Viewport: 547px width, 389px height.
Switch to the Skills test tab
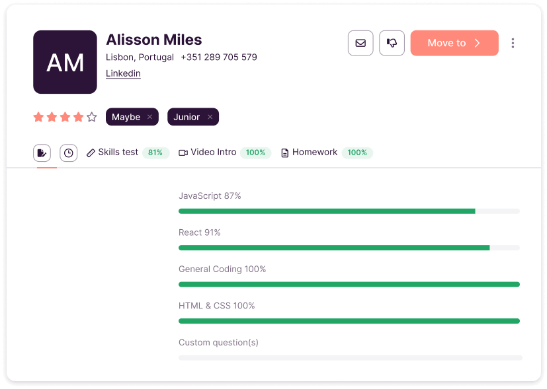point(118,153)
